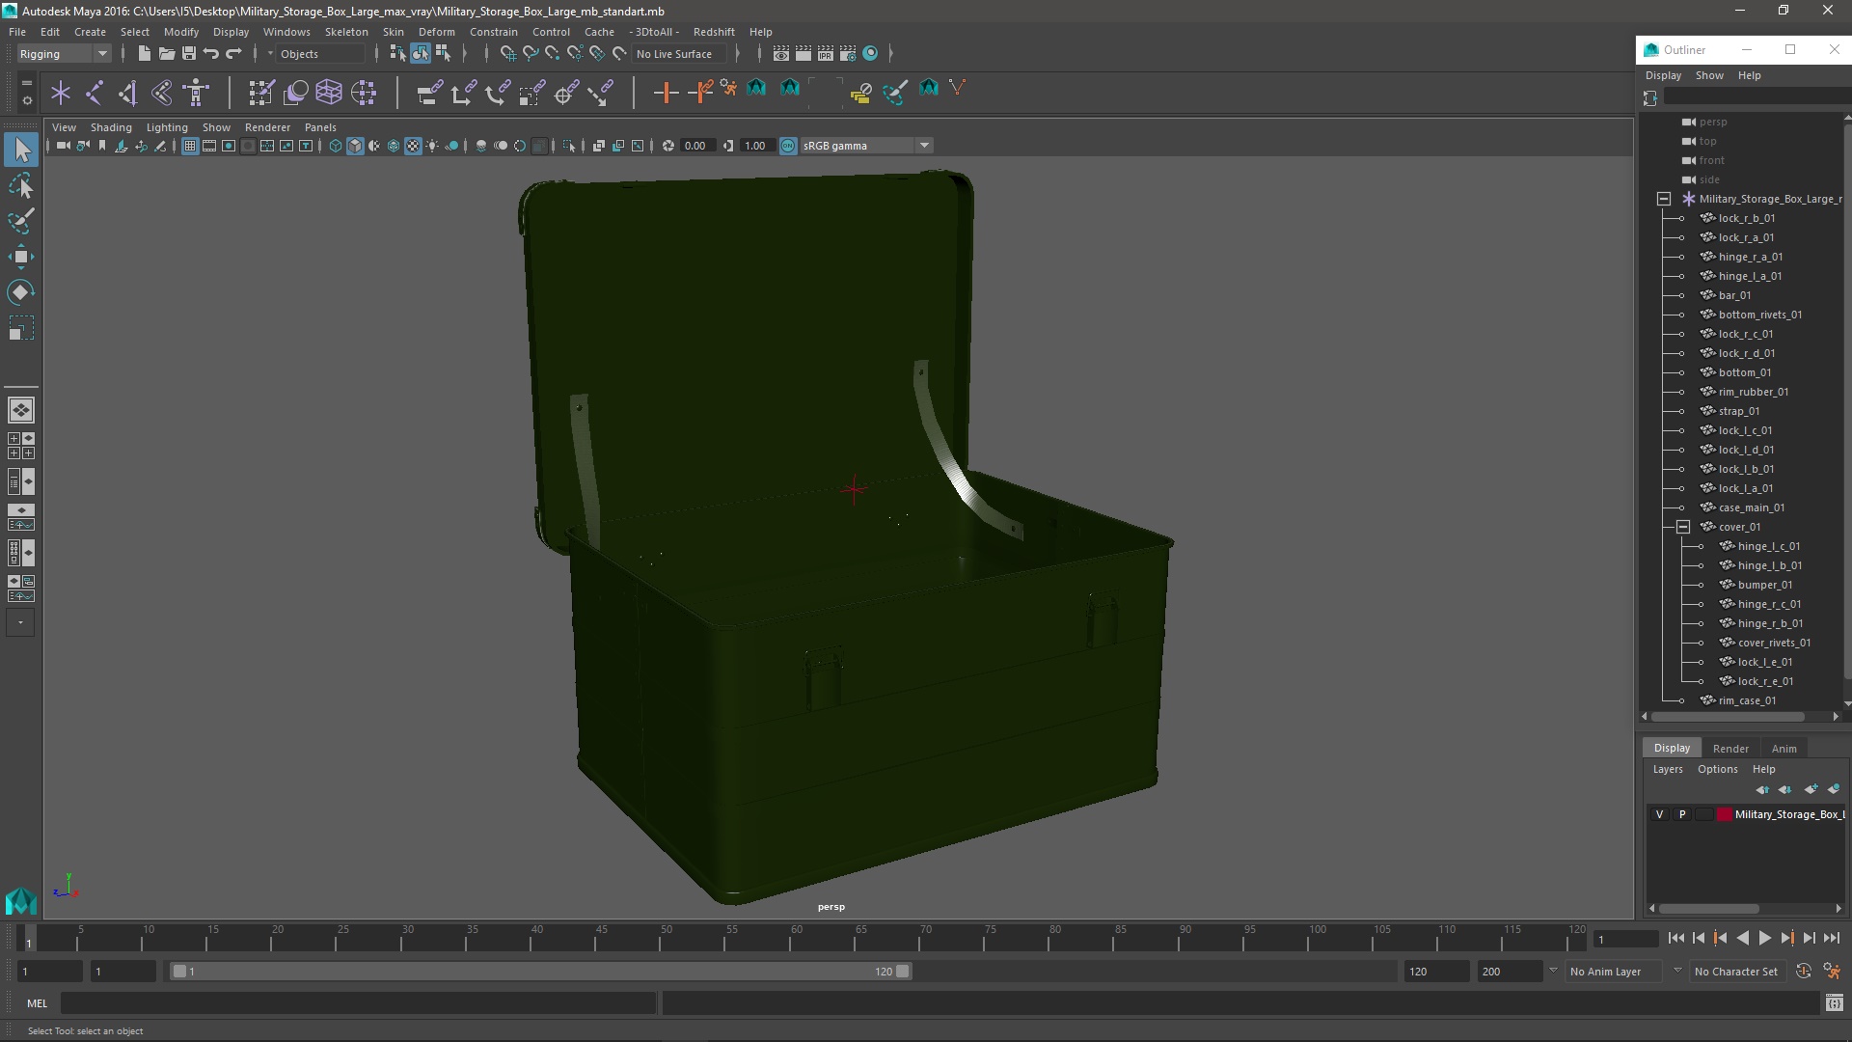The image size is (1852, 1042).
Task: Switch to the Render layer tab
Action: tap(1730, 749)
